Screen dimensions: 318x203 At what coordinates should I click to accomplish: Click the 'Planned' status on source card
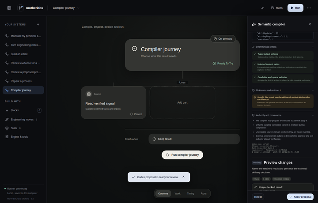tap(136, 114)
